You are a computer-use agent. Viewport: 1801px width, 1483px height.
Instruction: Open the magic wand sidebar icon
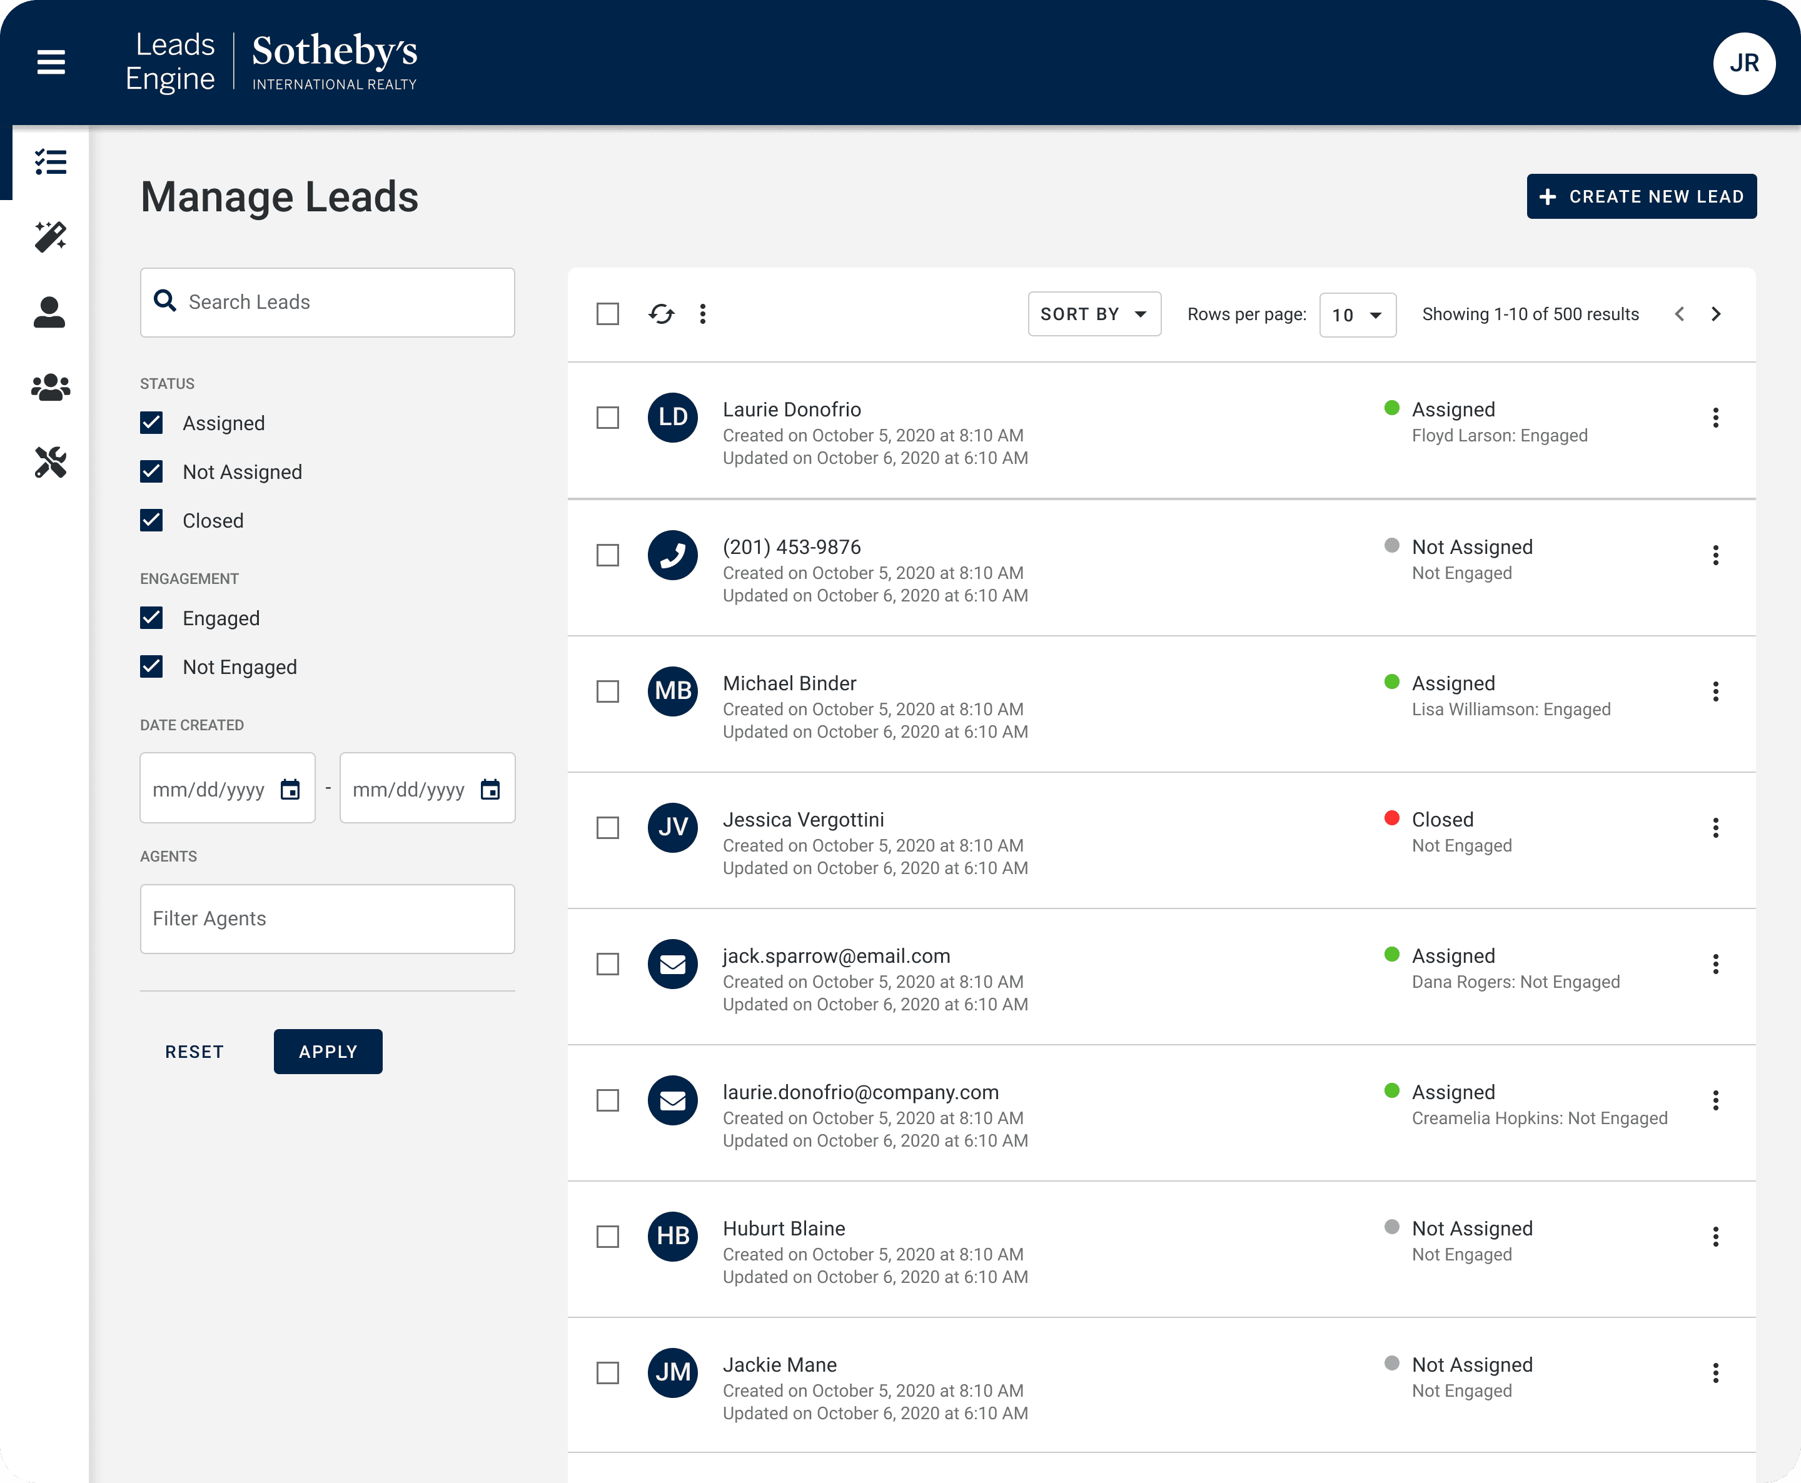point(51,238)
